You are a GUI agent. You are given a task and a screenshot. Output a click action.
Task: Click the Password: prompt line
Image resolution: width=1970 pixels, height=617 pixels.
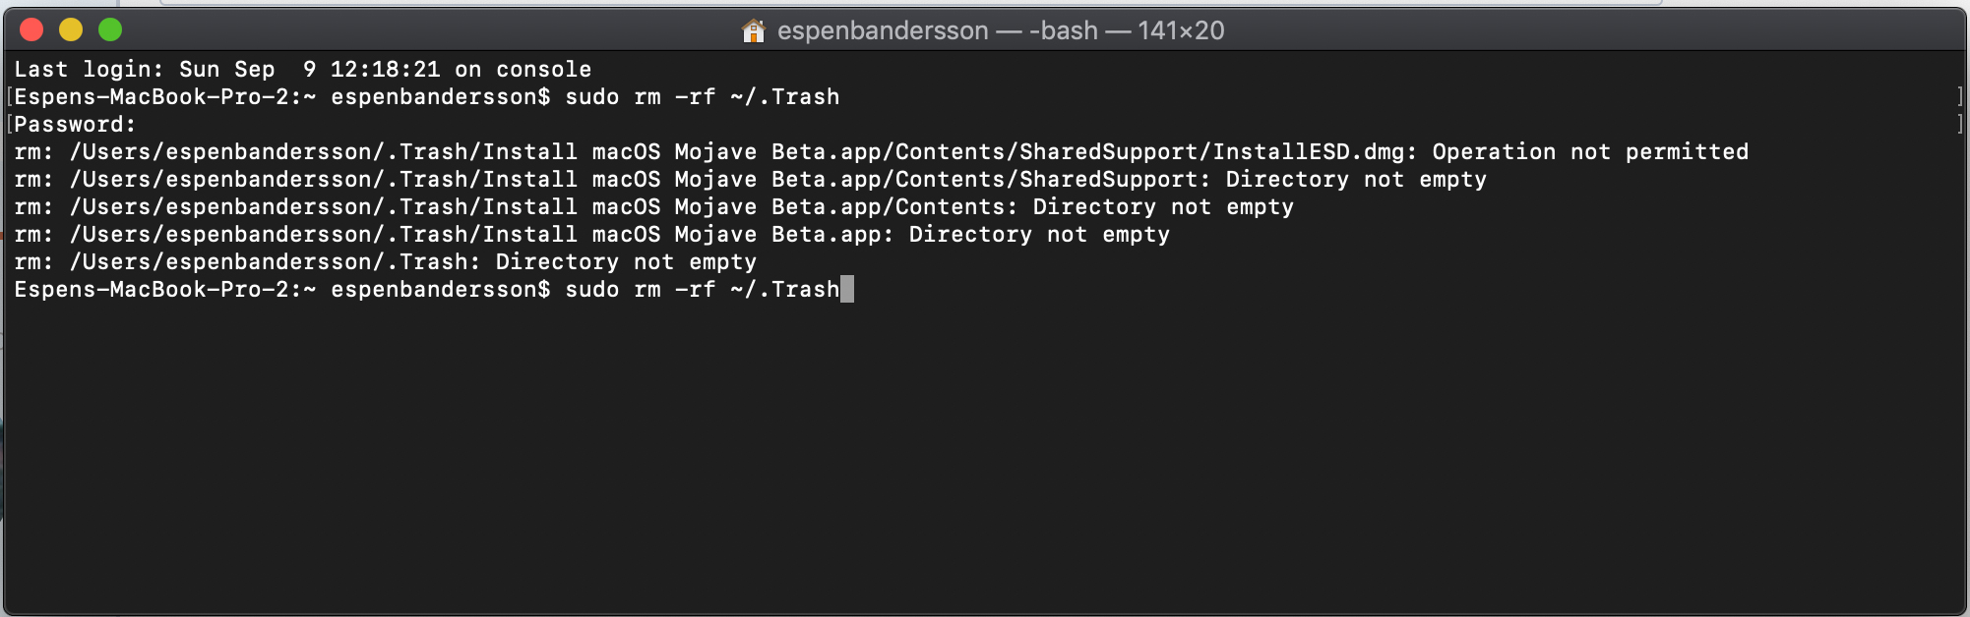75,124
